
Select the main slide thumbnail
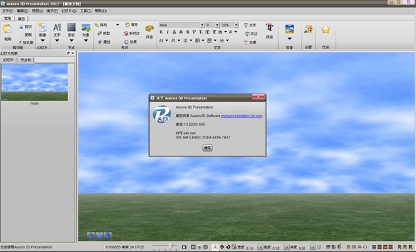pyautogui.click(x=35, y=82)
